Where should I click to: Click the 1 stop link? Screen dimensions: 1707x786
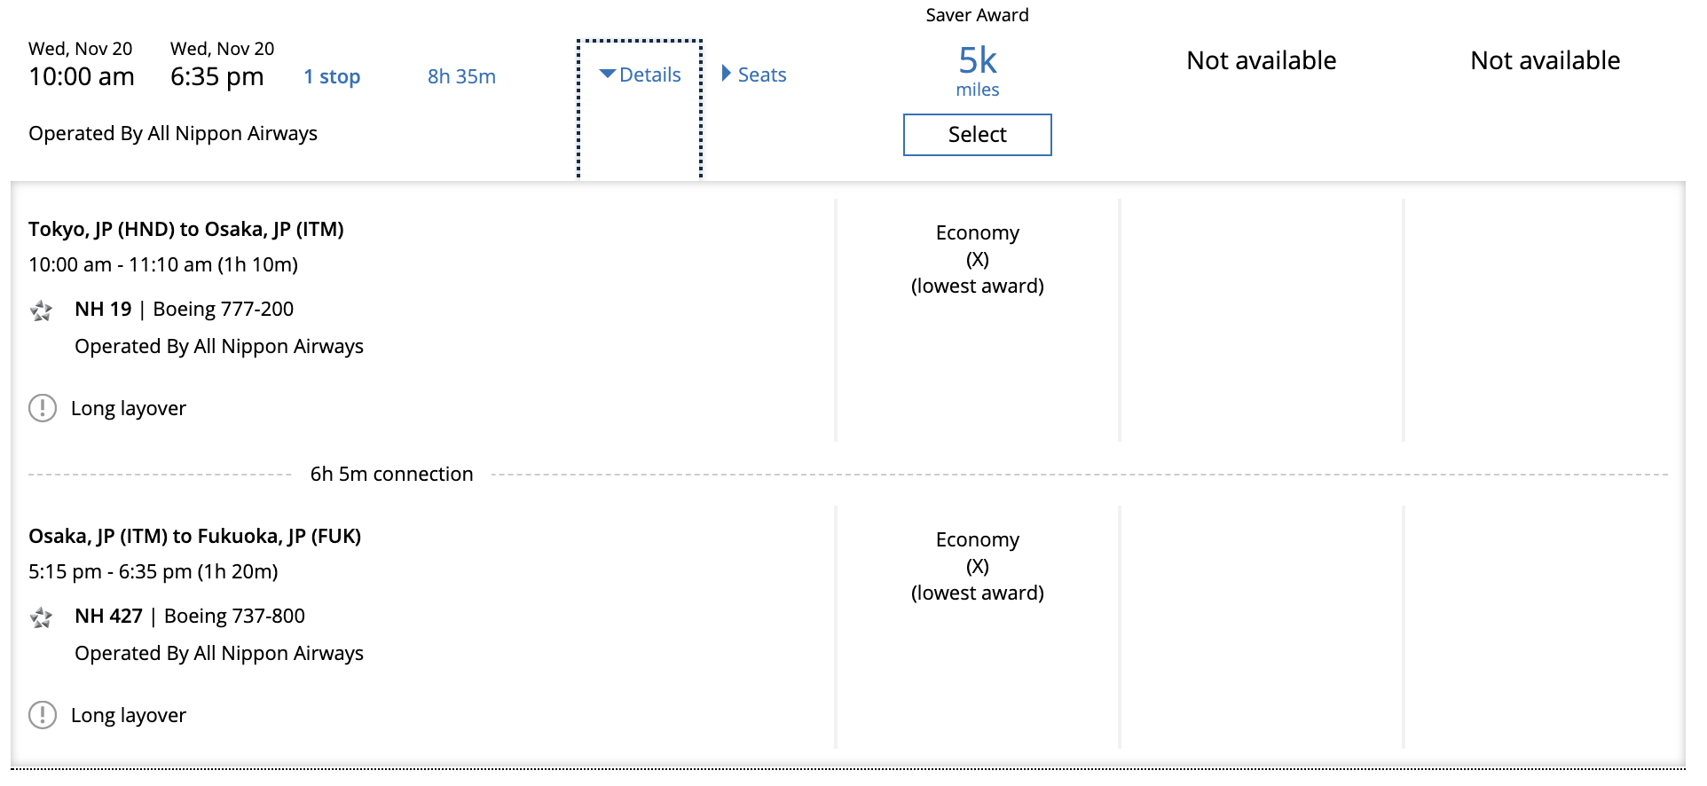pos(332,77)
